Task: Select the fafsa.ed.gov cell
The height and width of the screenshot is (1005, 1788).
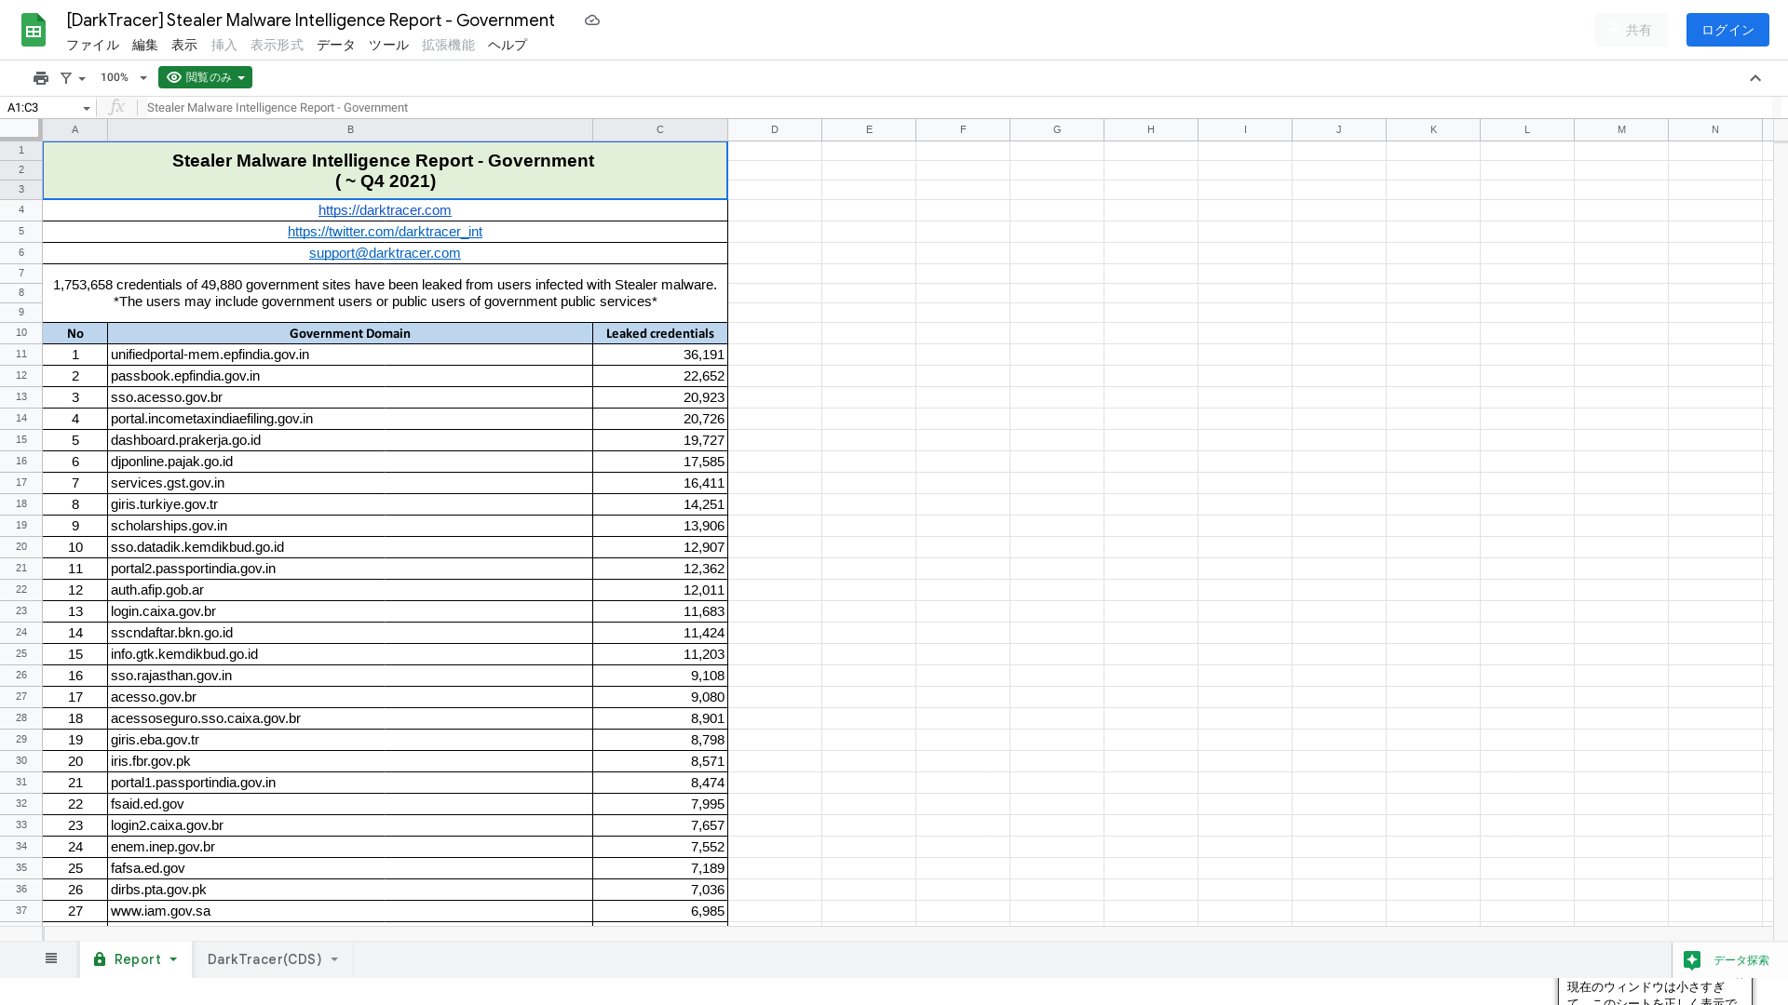Action: (x=350, y=868)
